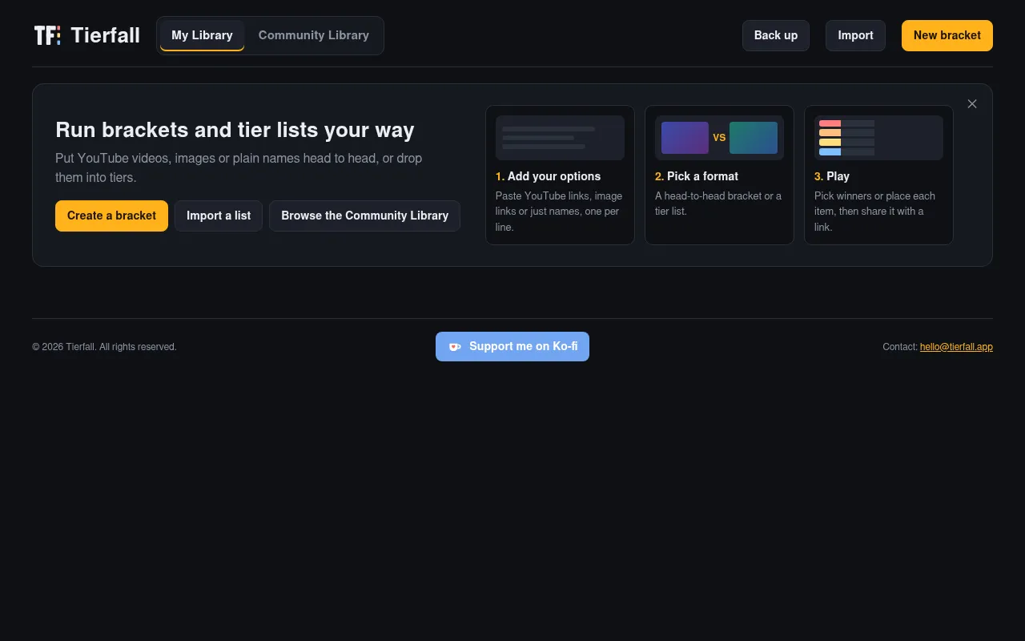The width and height of the screenshot is (1025, 641).
Task: Click the Import button in header
Action: point(855,35)
